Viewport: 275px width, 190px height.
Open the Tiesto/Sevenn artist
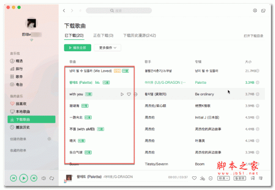coord(156,164)
